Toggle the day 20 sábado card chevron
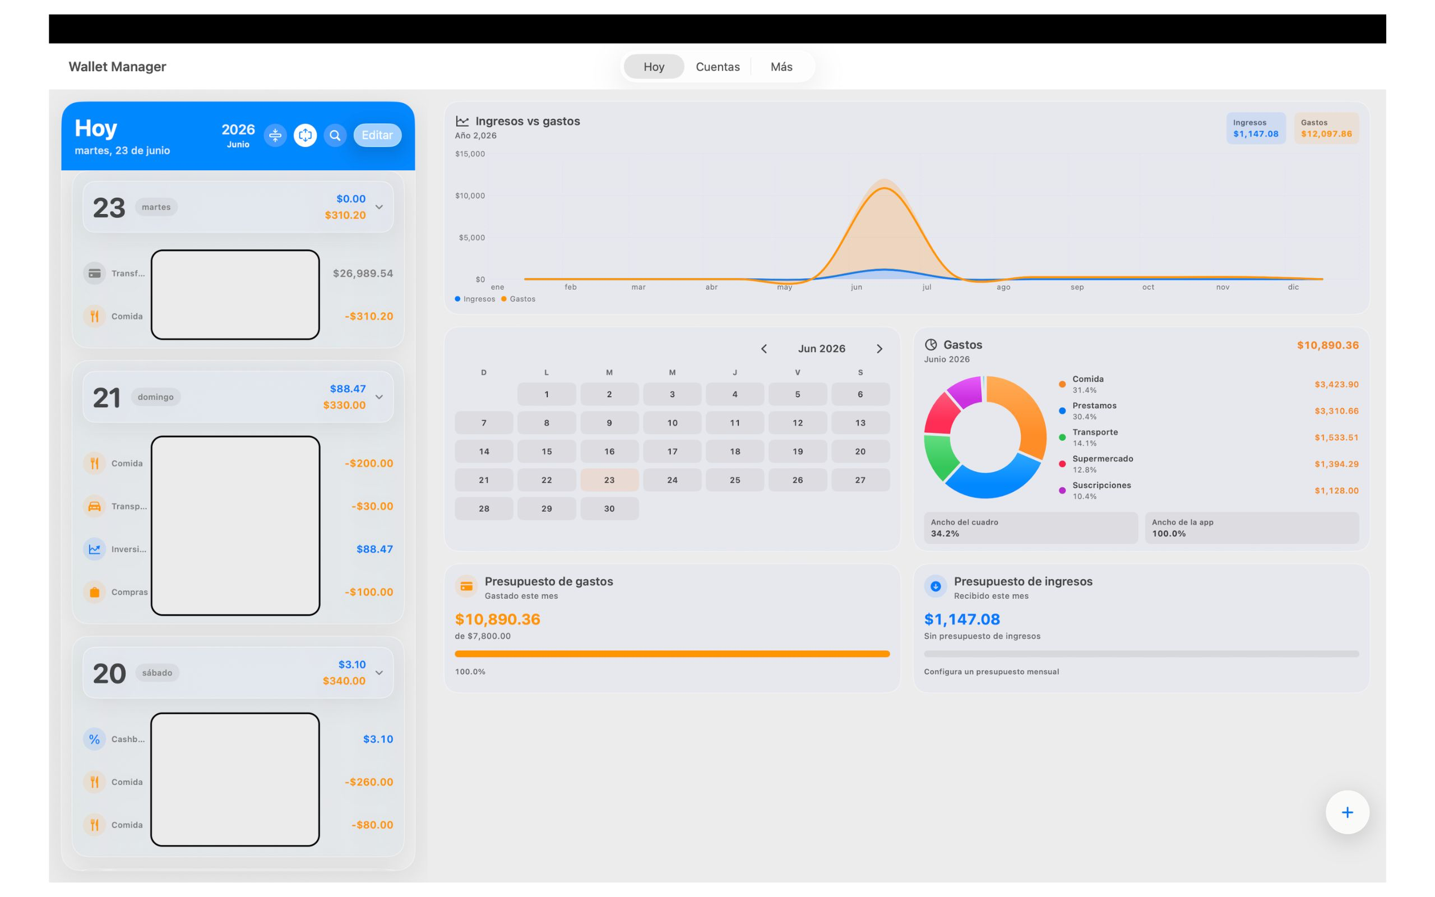The image size is (1435, 897). [379, 673]
